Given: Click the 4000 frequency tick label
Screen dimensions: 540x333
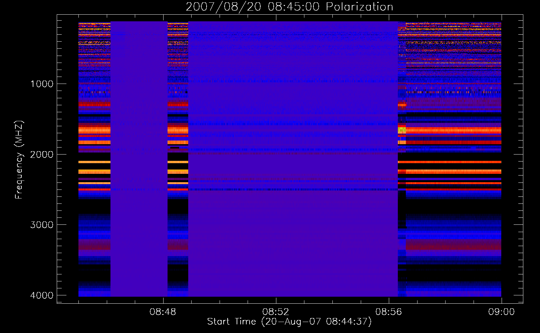Looking at the screenshot, I should pos(42,295).
